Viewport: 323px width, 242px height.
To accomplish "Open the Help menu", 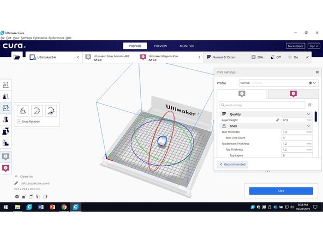I will 69,38.
